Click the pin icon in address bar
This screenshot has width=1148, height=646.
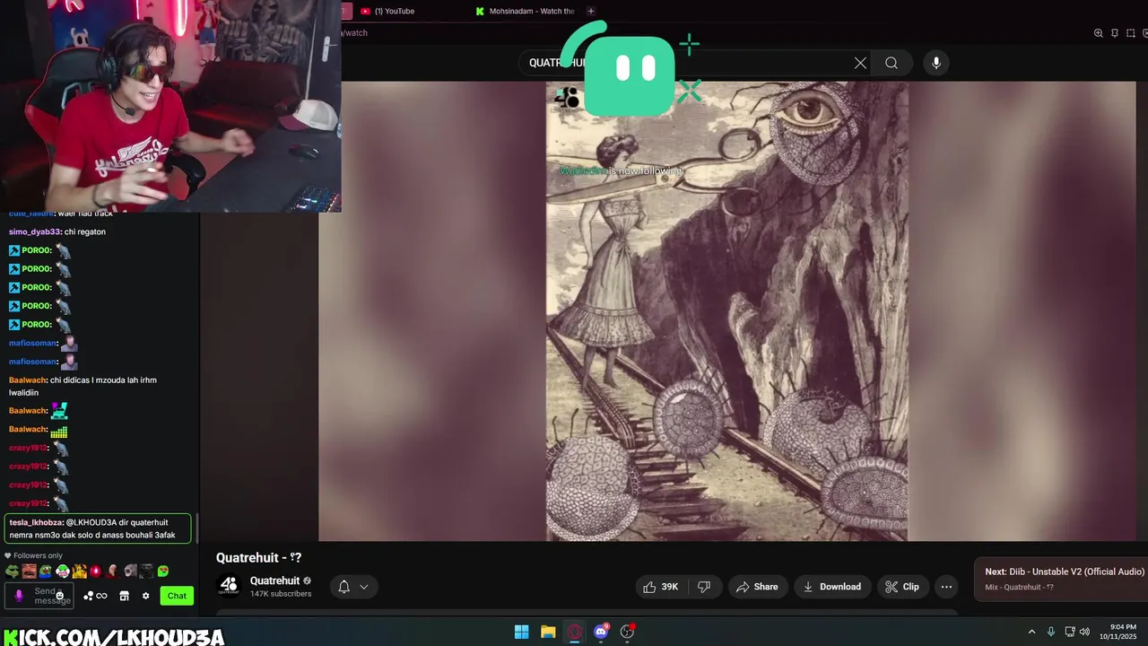pos(1115,33)
